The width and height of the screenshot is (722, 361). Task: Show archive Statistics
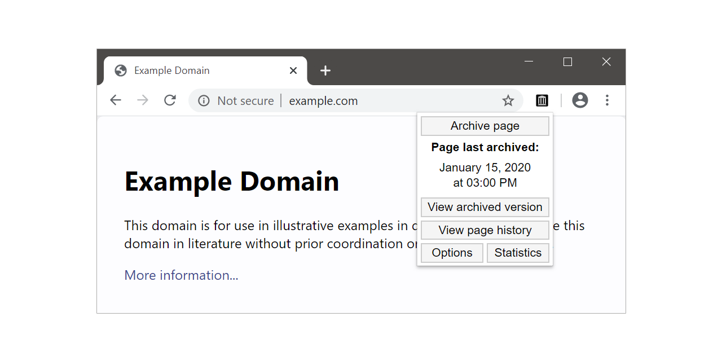(518, 253)
